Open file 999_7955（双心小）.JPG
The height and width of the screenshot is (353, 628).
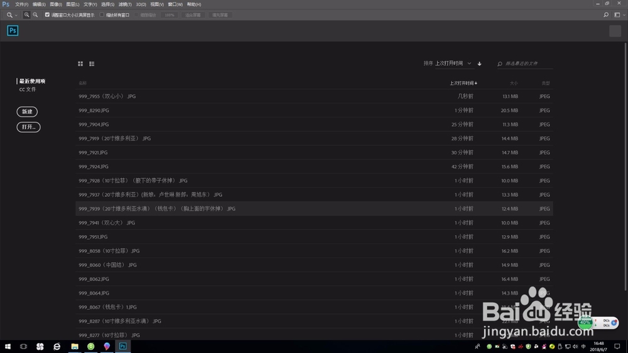point(314,97)
